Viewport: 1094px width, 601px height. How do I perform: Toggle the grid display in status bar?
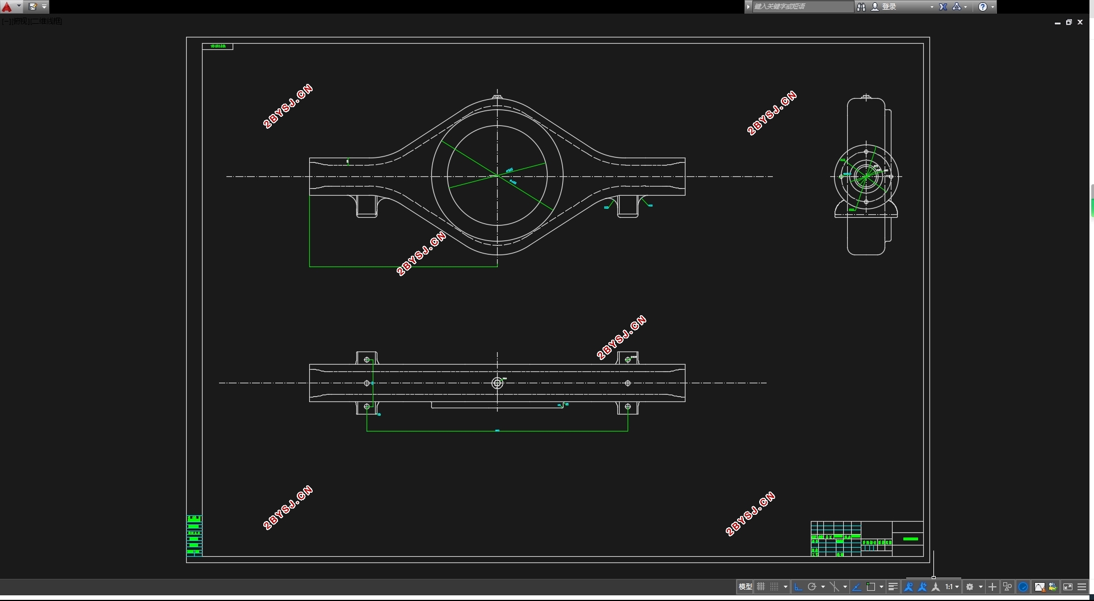pos(761,587)
